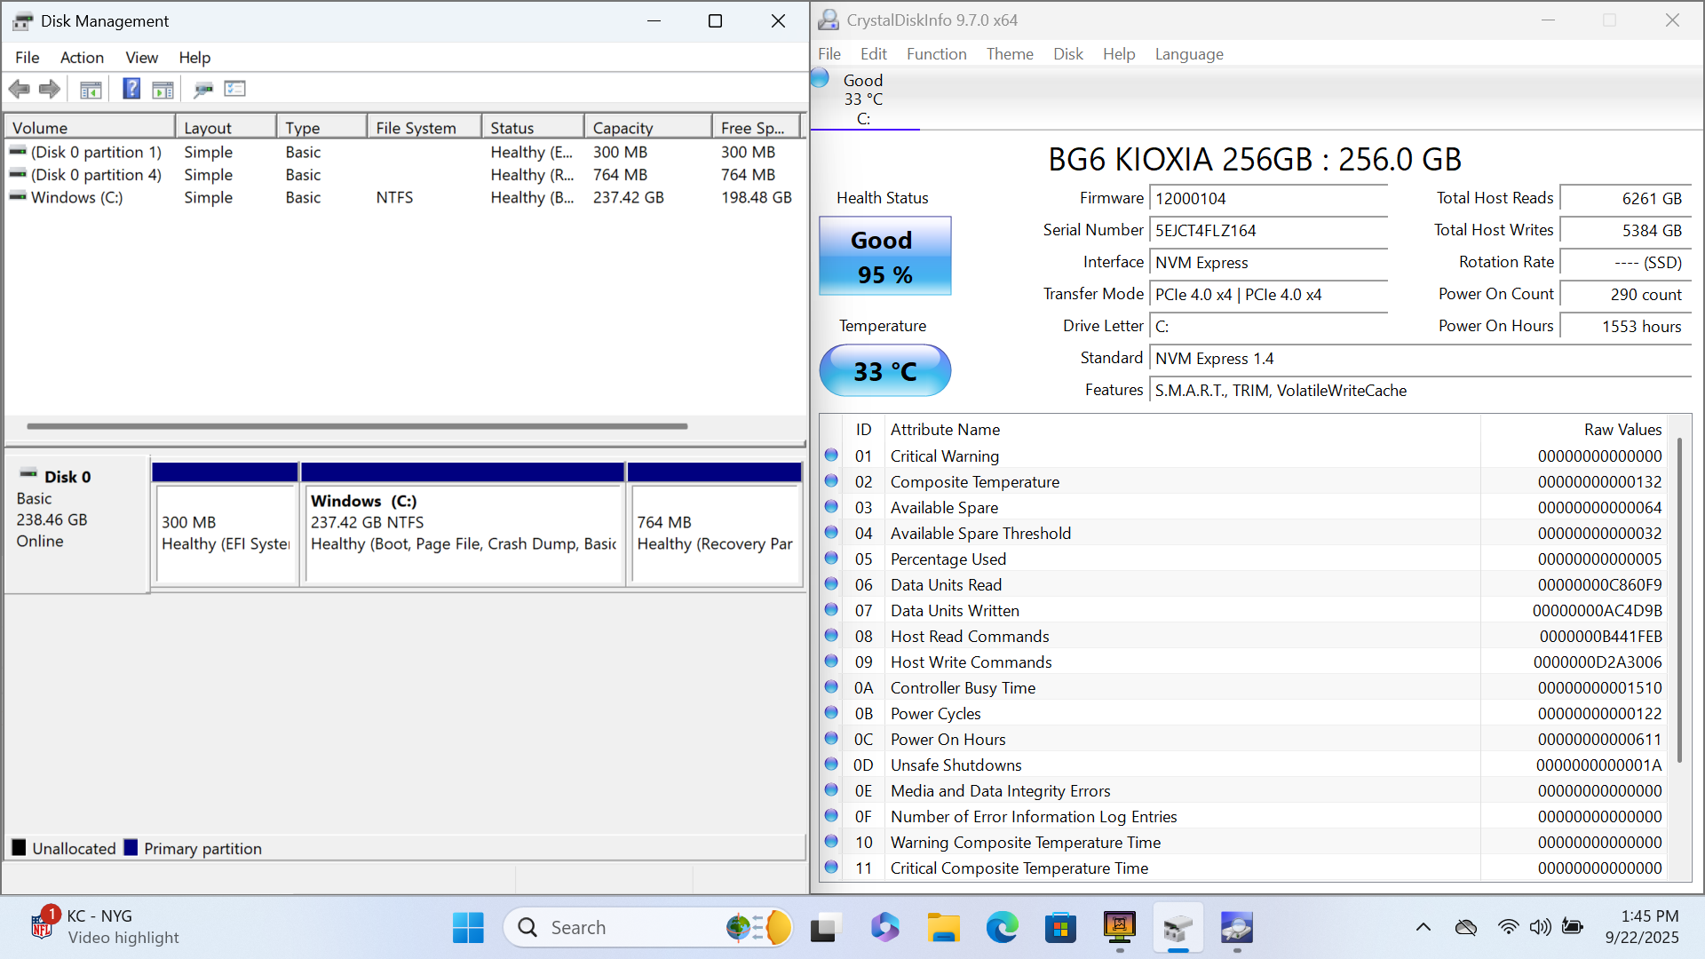Click the Disk 0 drive icon in lower pane
Screen dimensions: 1705x959
click(28, 474)
